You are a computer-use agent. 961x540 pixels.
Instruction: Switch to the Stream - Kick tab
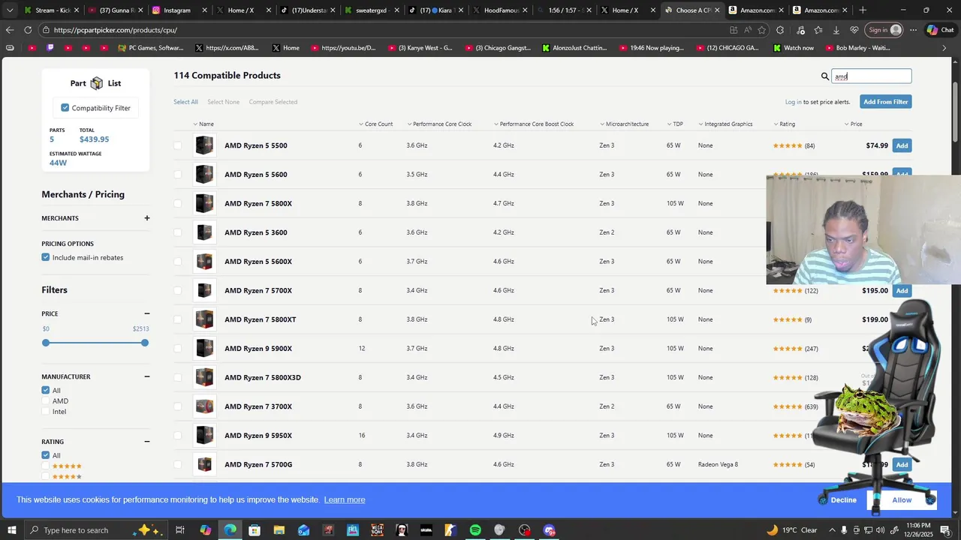pos(50,10)
